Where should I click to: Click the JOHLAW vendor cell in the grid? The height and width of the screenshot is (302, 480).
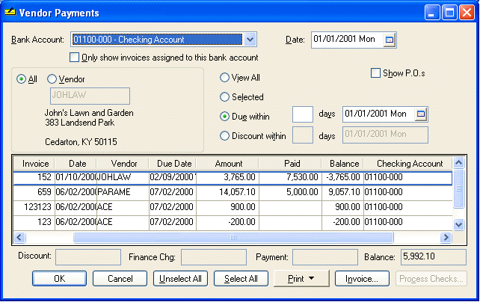point(123,177)
